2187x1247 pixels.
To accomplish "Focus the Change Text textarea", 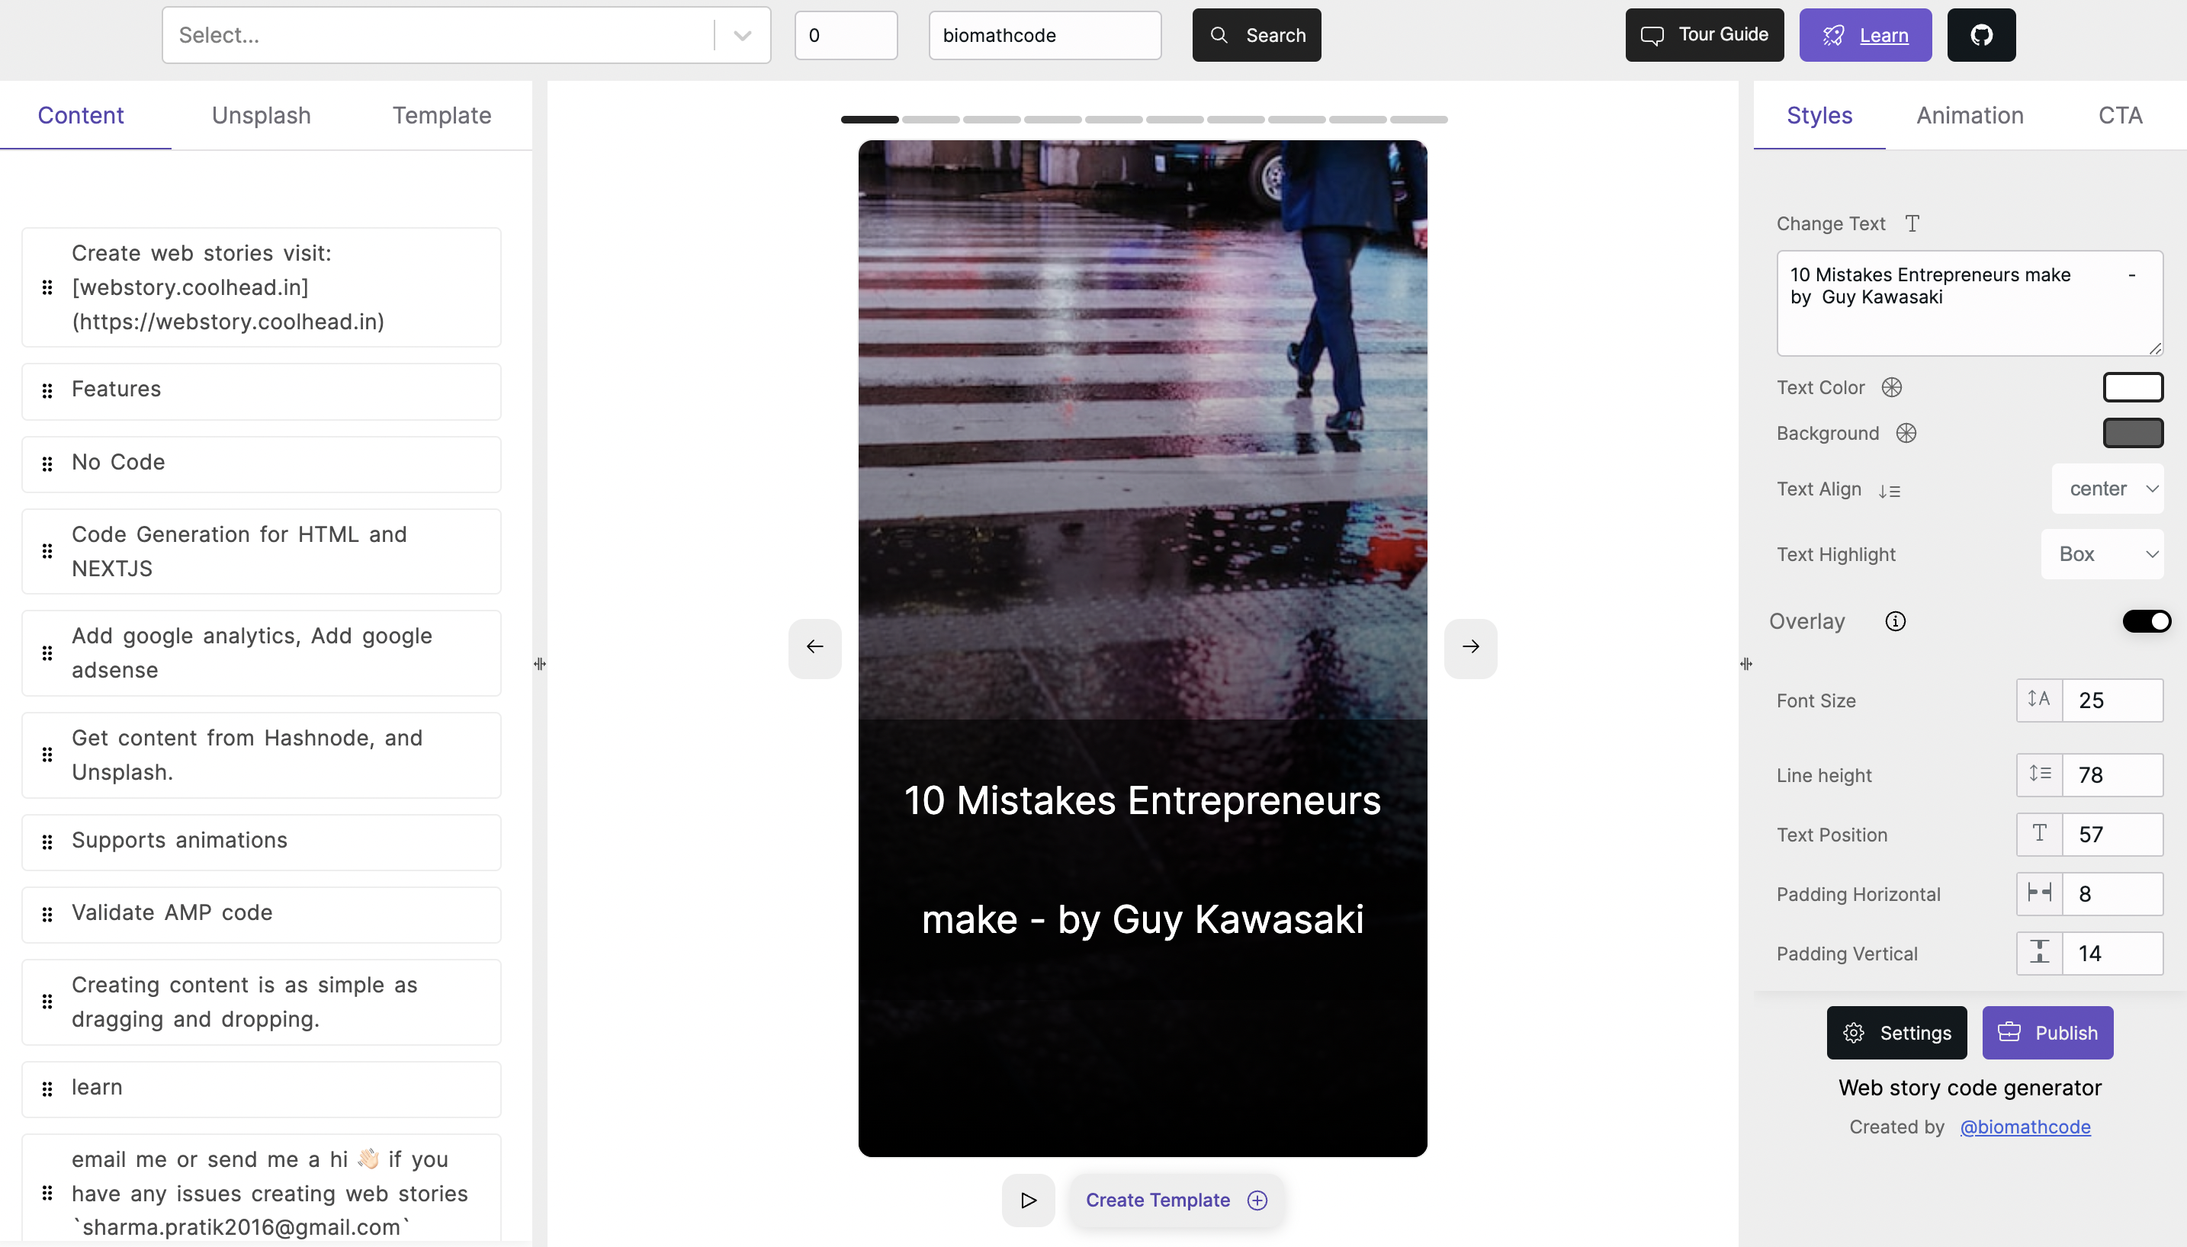I will [x=1970, y=303].
